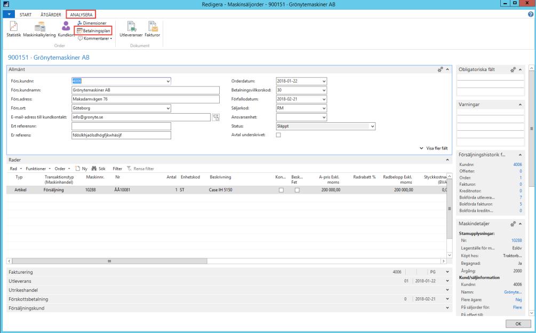This screenshot has width=536, height=333.
Task: Click Visa fler fält
Action: (434, 148)
